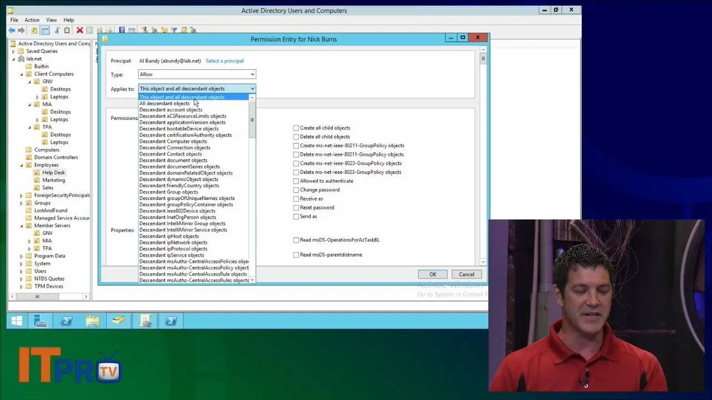This screenshot has width=712, height=400.
Task: Choose All descendant objects from list
Action: coord(194,103)
